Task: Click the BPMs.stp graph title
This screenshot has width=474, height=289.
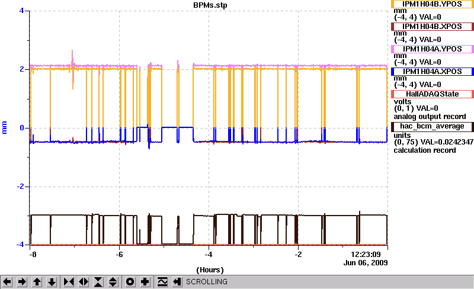Action: (210, 5)
